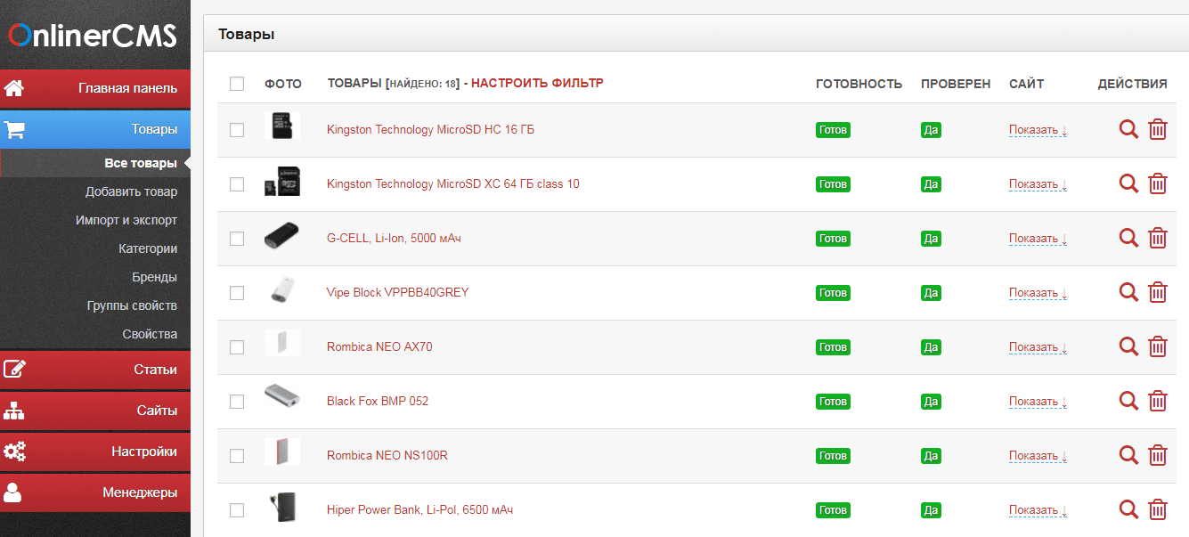Click magnifier icon for Rombica NEO AX70

(x=1128, y=346)
